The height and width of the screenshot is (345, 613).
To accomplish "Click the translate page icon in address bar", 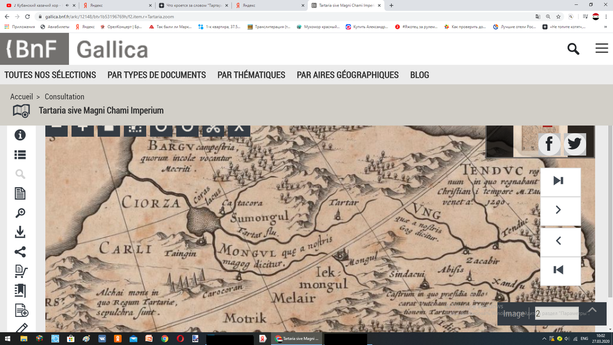I will pyautogui.click(x=537, y=16).
